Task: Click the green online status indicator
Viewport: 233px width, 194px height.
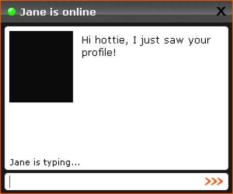Action: click(12, 12)
